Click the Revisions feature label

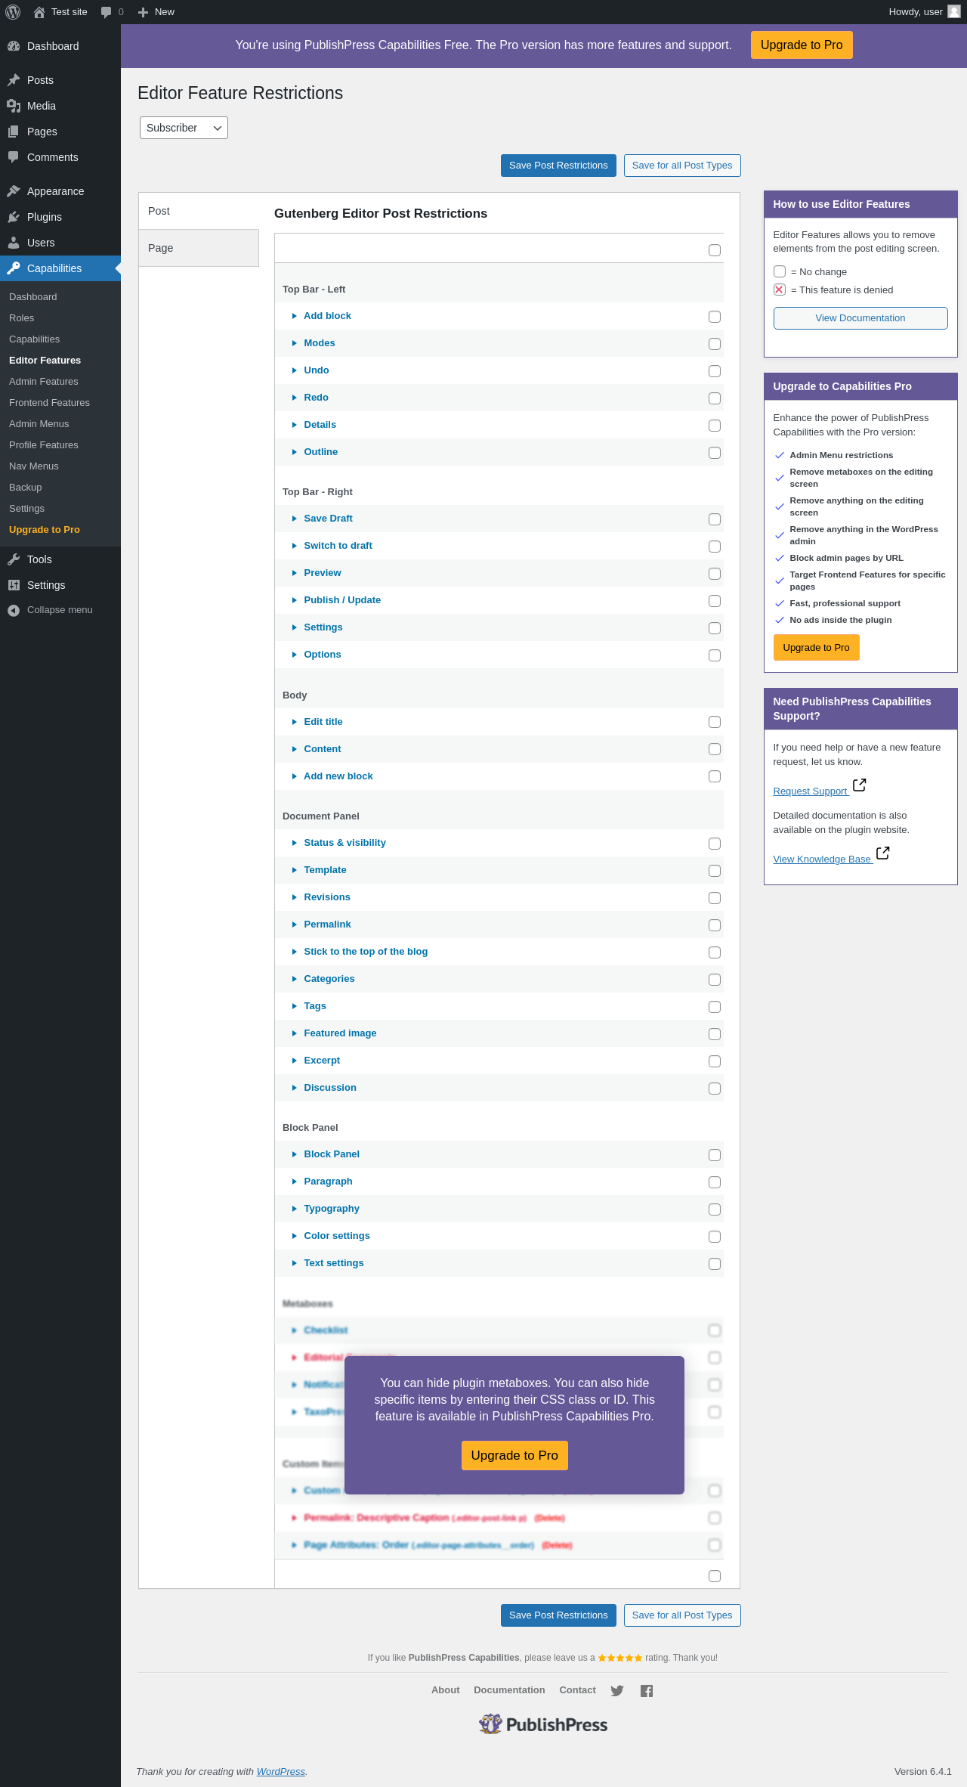[x=327, y=897]
